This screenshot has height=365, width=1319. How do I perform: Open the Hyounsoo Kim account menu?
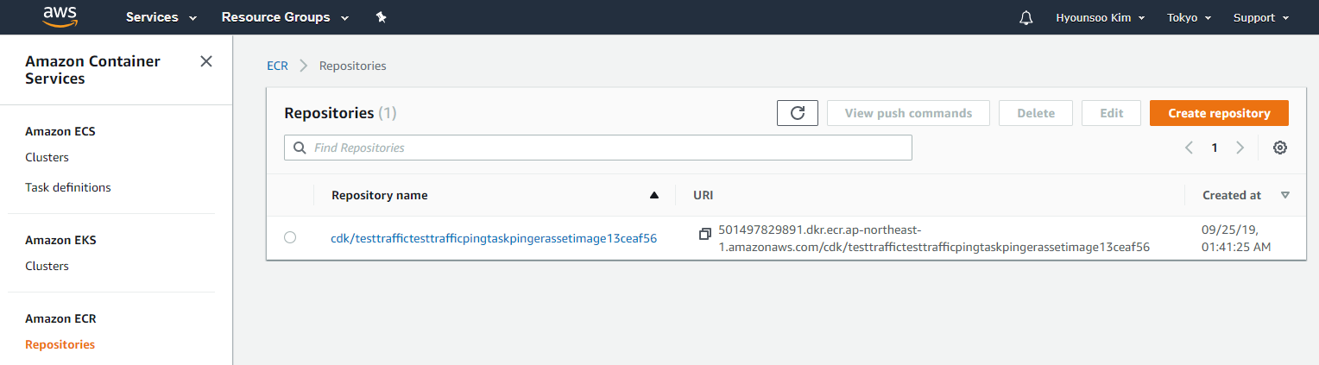tap(1101, 17)
